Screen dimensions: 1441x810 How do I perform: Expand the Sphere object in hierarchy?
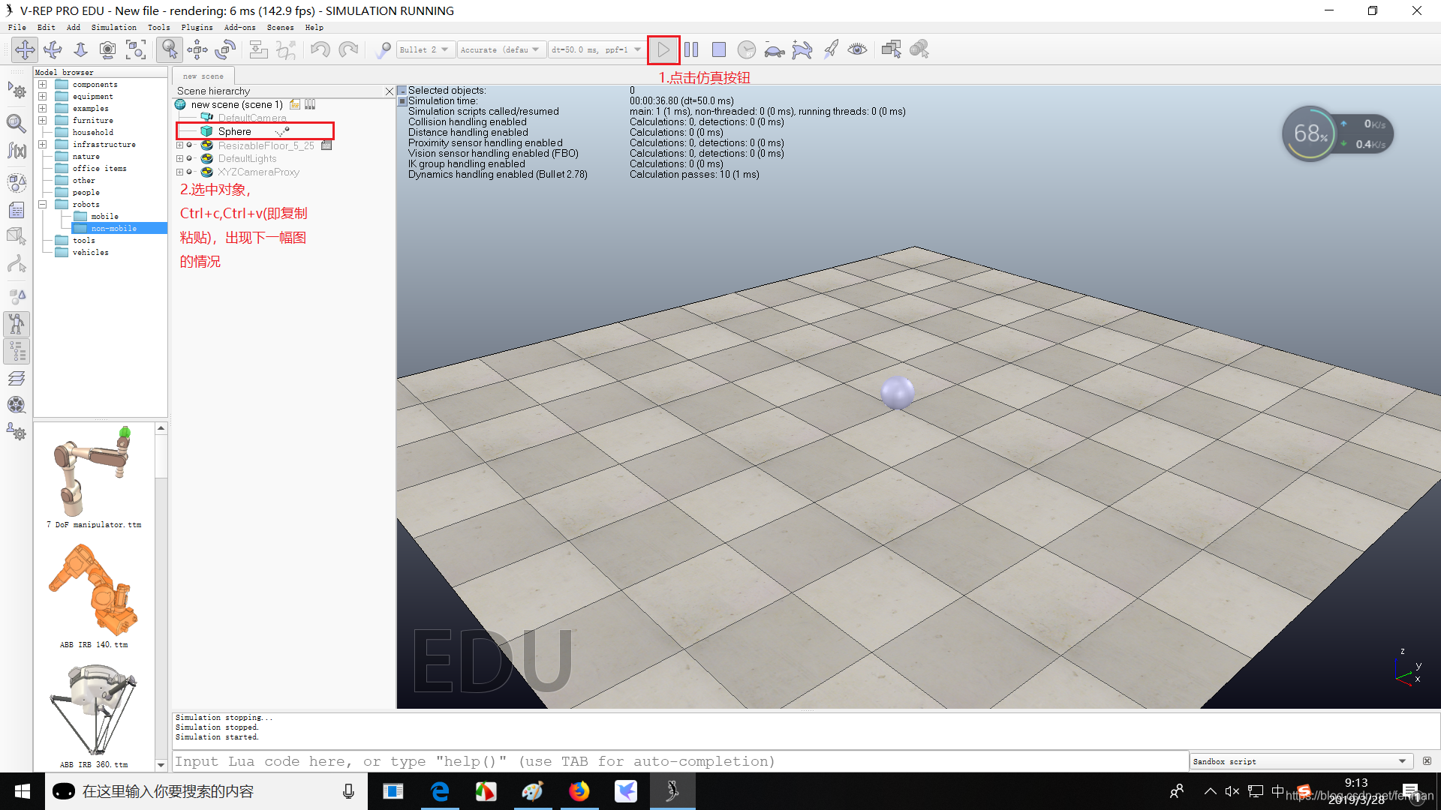[181, 131]
